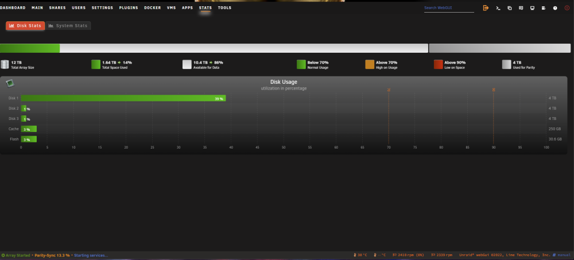Click the Cache 3% usage bar
This screenshot has width=574, height=260.
pyautogui.click(x=29, y=129)
